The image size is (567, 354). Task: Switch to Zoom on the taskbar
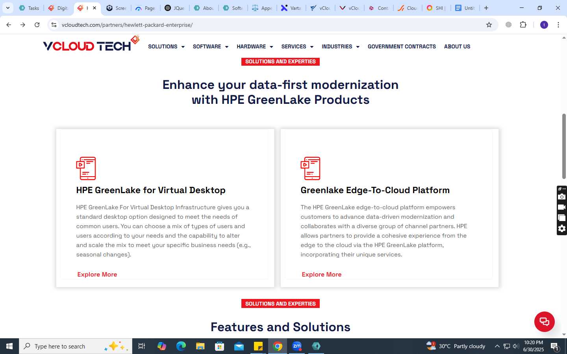[297, 346]
